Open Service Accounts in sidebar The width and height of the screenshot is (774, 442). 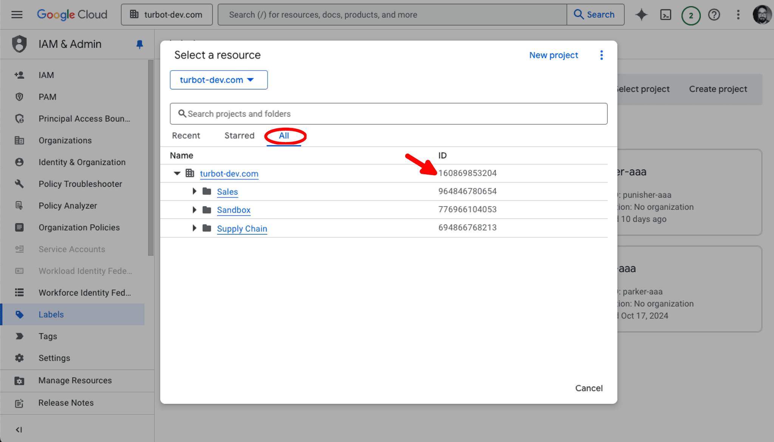[72, 249]
